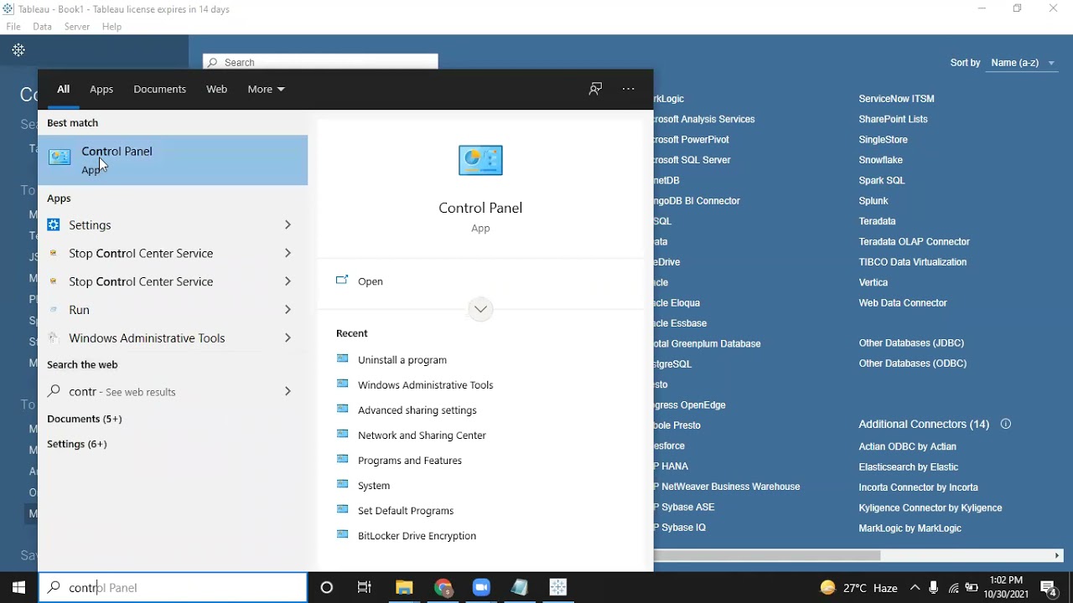This screenshot has height=603, width=1073.
Task: Show hidden system tray icons
Action: [x=915, y=588]
